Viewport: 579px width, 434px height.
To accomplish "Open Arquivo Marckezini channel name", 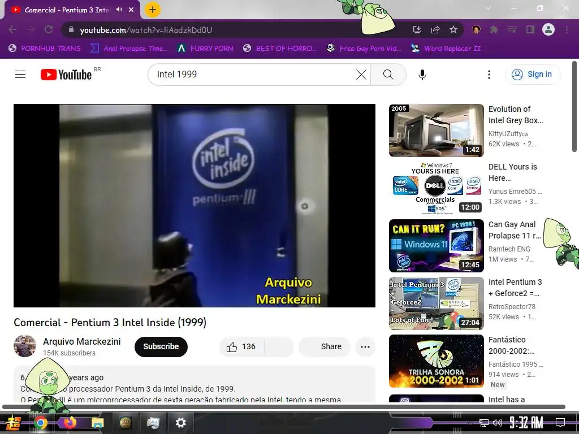I will tap(82, 342).
